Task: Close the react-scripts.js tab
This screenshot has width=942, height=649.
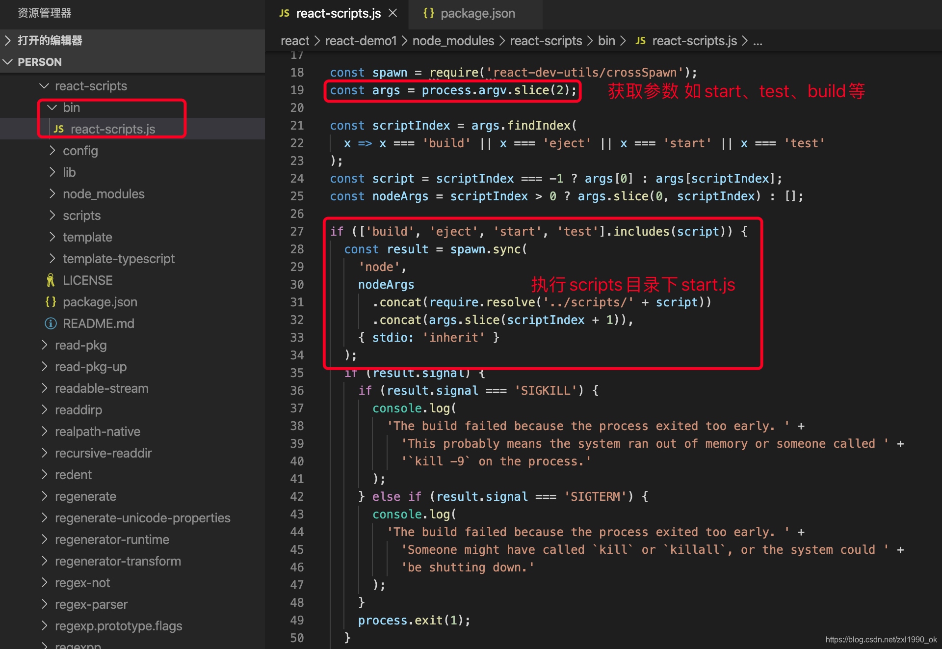Action: point(392,13)
